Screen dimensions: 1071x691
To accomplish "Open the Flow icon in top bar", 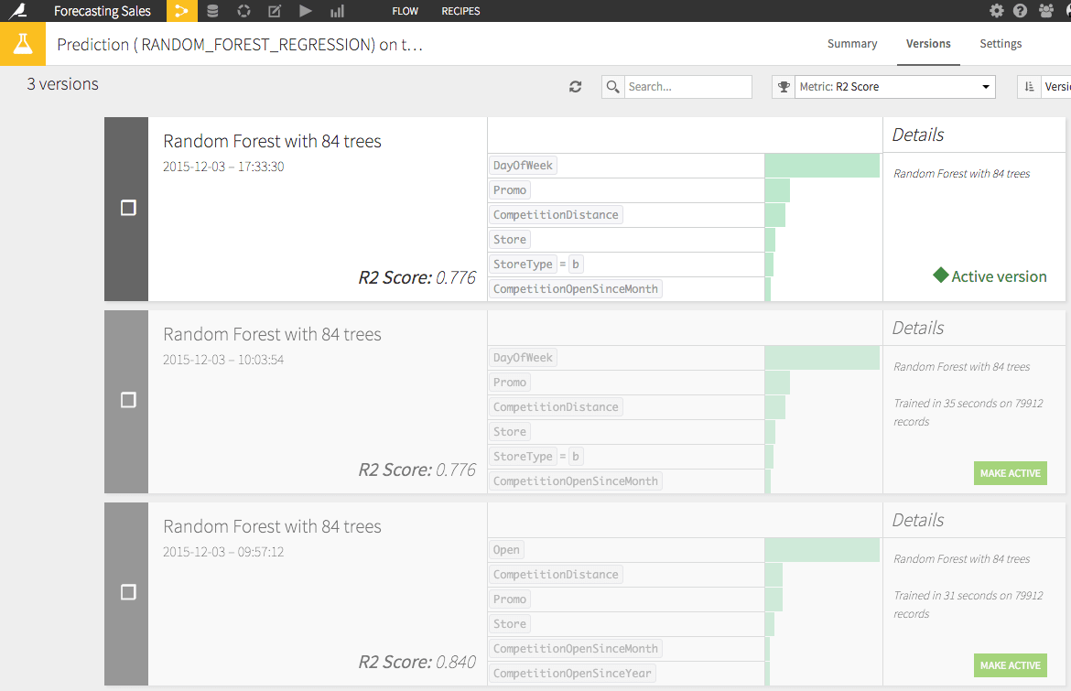I will point(181,11).
